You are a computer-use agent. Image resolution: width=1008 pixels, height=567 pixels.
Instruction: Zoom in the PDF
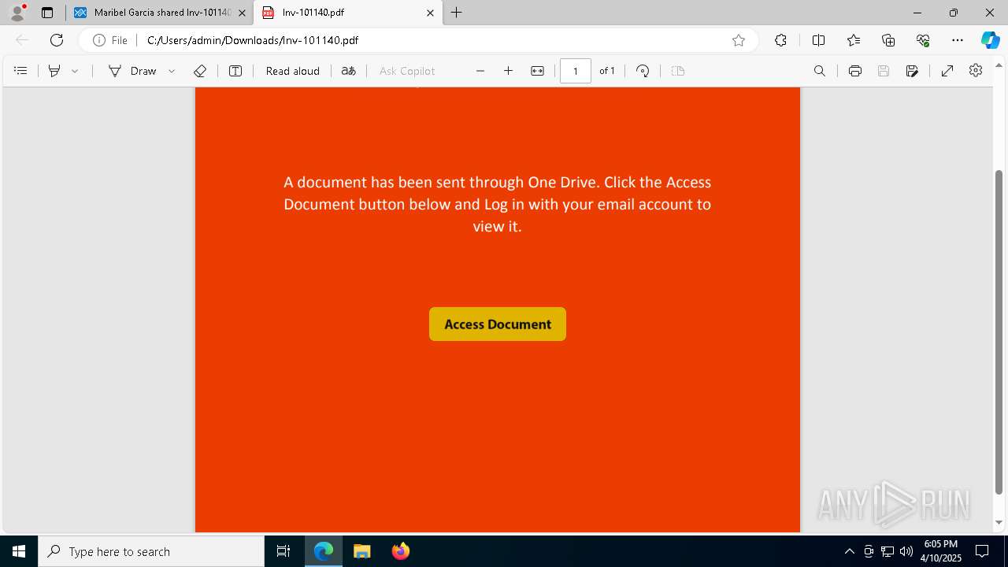(x=509, y=71)
